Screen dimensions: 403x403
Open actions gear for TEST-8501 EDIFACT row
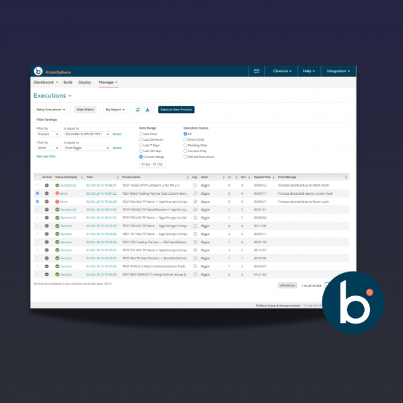tap(47, 274)
